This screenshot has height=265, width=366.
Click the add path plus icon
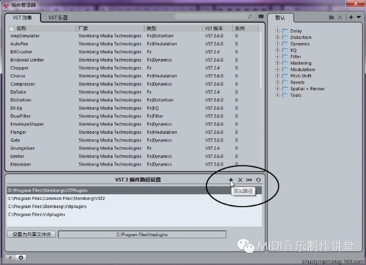[231, 180]
